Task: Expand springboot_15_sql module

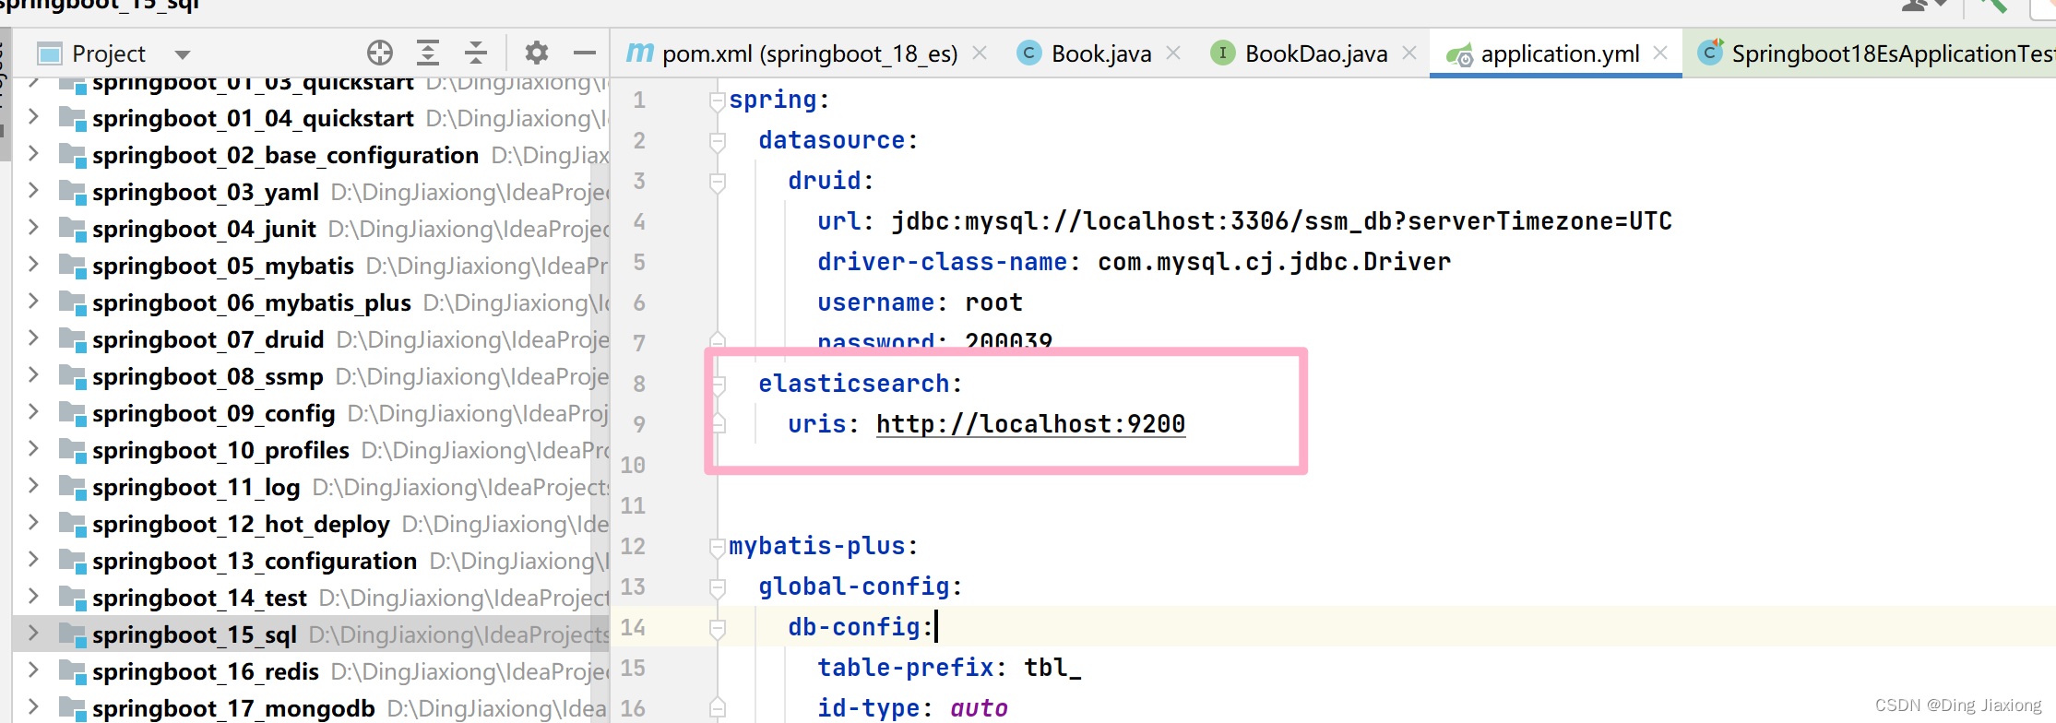Action: point(33,633)
